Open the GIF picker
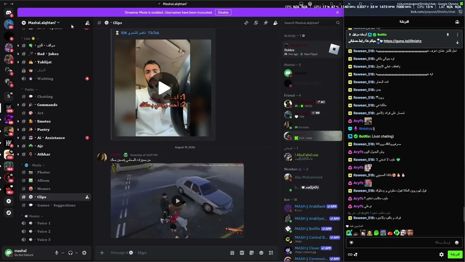Screen dimensions: 465x262 [x=242, y=253]
